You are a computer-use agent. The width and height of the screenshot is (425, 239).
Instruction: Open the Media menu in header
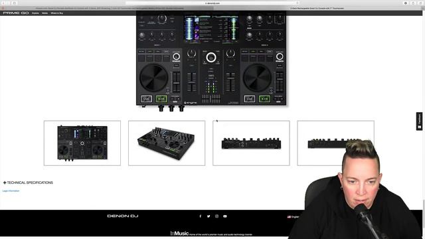click(44, 13)
